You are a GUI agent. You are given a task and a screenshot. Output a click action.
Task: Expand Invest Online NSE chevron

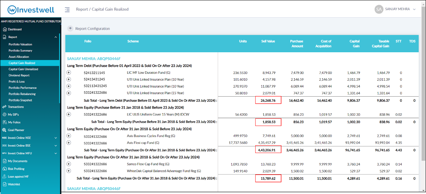pyautogui.click(x=56, y=138)
